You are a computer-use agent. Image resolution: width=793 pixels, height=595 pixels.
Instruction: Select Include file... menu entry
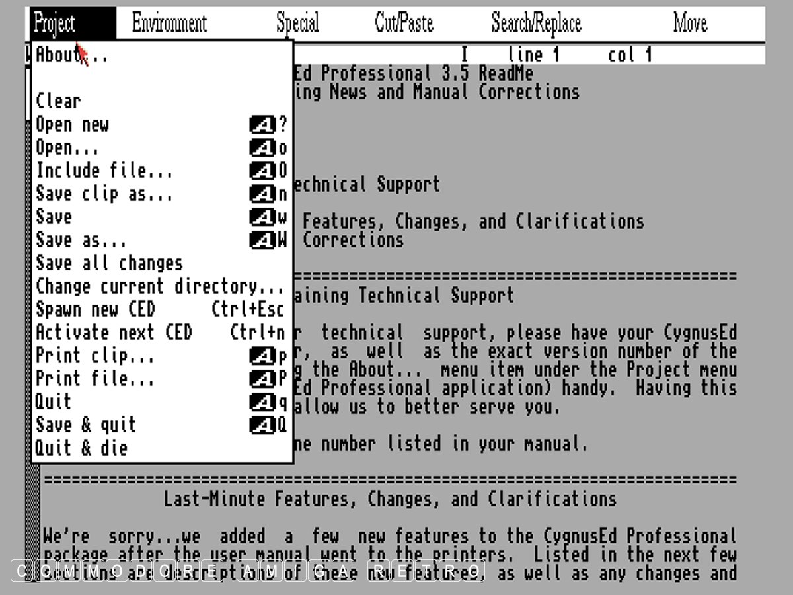coord(162,171)
